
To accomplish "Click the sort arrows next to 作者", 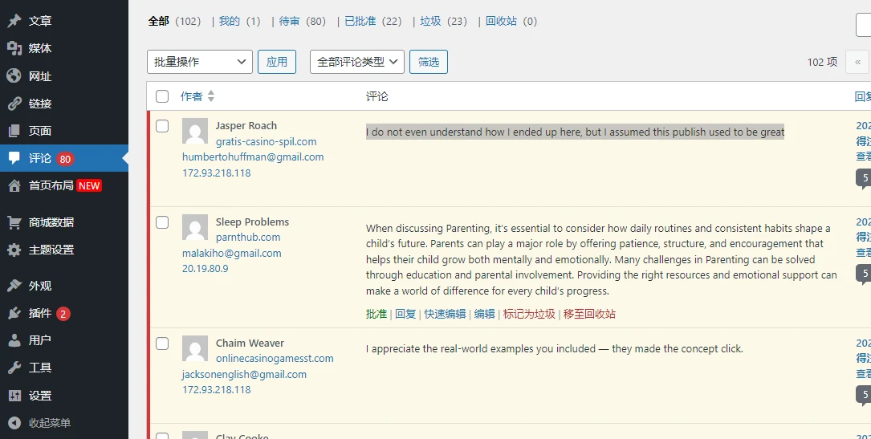I will 210,96.
